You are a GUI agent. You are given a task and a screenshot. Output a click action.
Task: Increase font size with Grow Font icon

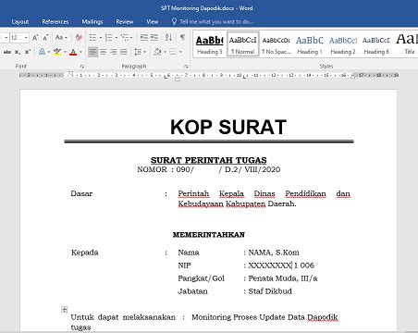pos(35,38)
